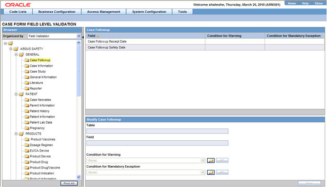Open the Business Configuration menu

57,12
